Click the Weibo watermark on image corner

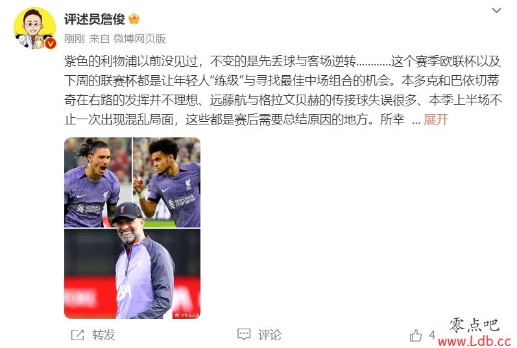coord(187,315)
